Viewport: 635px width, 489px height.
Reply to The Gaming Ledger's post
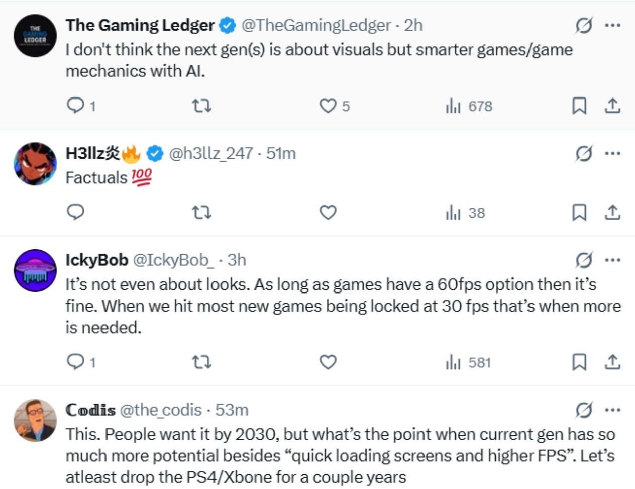coord(76,106)
